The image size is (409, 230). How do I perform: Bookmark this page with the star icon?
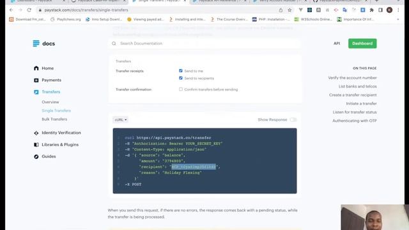(289, 10)
